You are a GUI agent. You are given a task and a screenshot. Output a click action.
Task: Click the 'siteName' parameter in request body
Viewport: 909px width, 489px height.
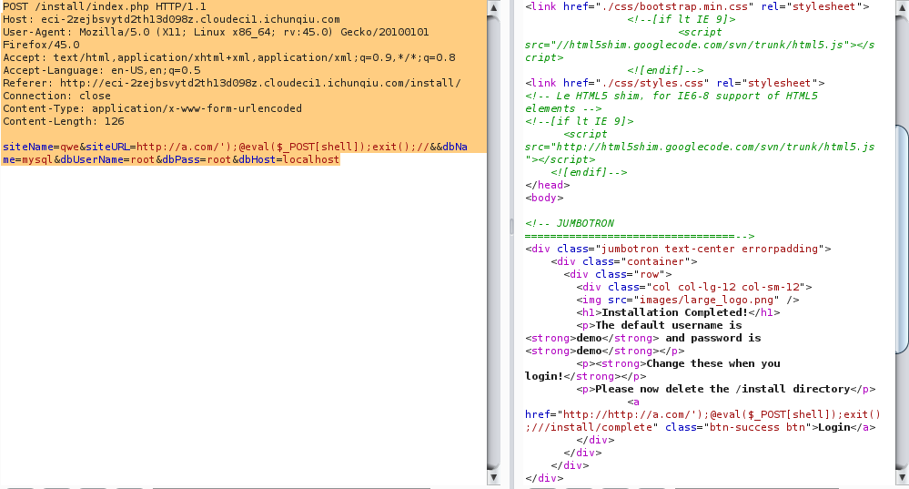pos(28,148)
